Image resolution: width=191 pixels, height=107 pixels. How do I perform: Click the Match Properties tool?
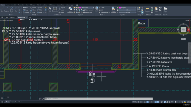[113, 10]
